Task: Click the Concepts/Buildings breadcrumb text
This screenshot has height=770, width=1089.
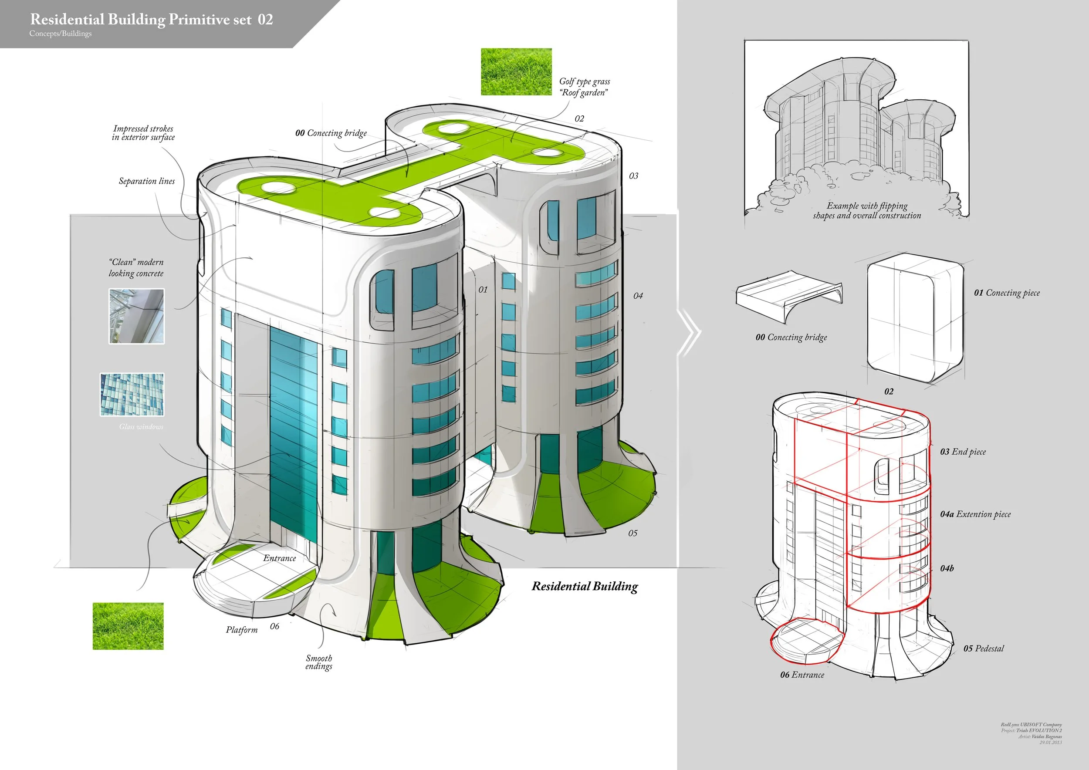Action: click(x=60, y=34)
